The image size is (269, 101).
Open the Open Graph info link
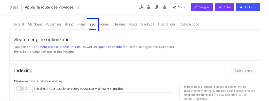pos(110,47)
